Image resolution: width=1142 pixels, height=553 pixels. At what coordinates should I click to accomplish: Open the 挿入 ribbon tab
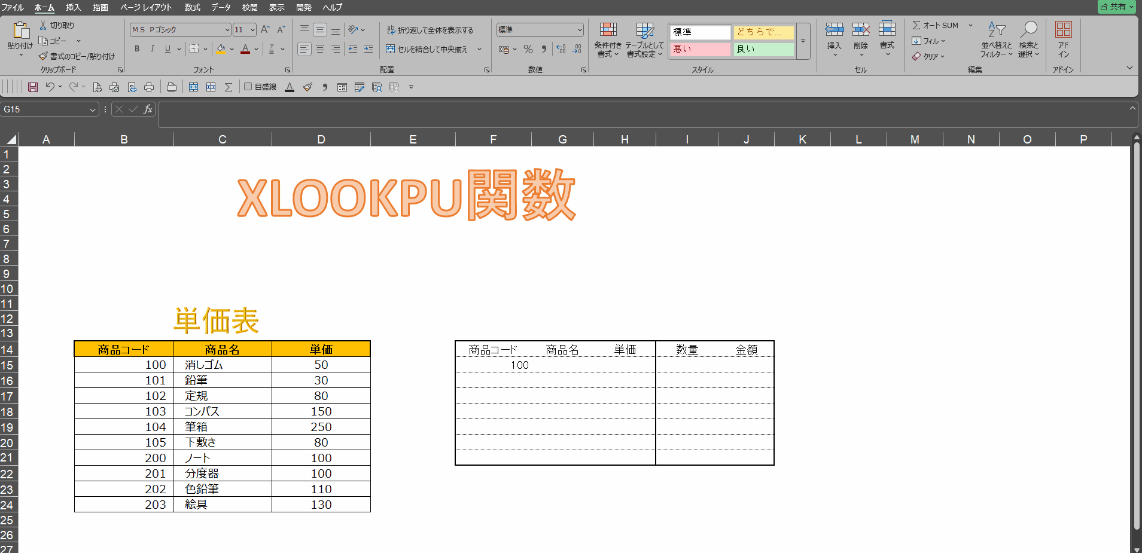click(x=73, y=7)
